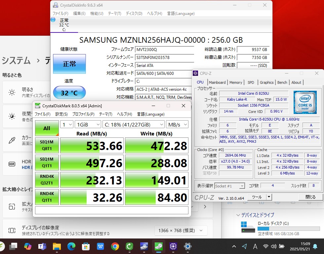Open the test count dropdown showing 1
324x254 pixels.
[x=67, y=125]
